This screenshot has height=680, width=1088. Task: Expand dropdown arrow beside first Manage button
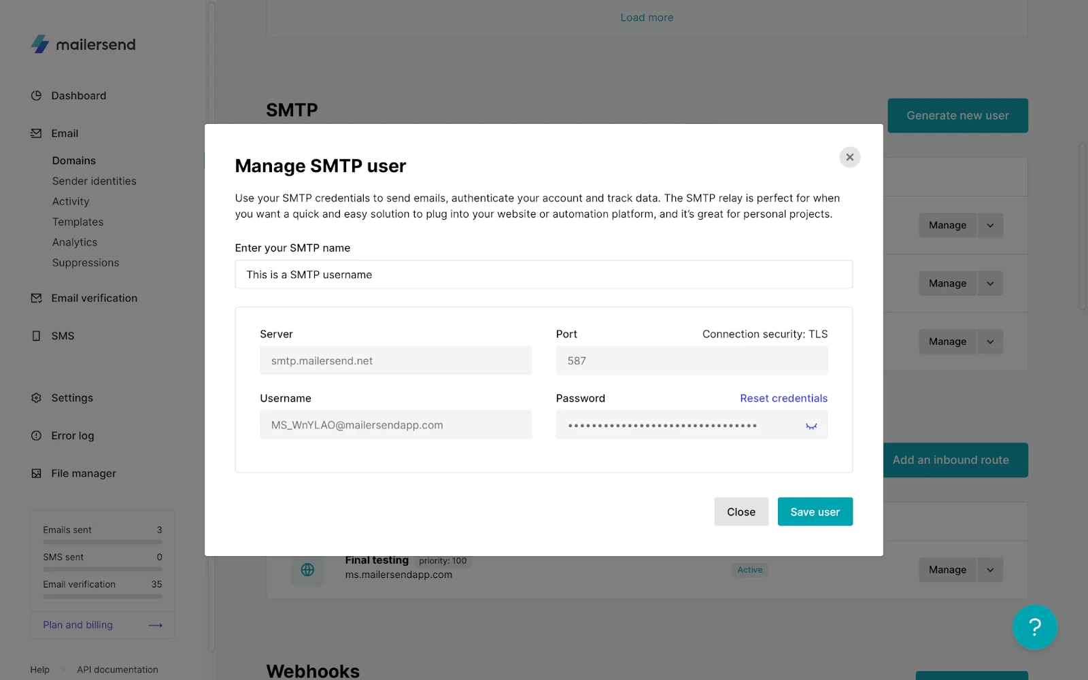tap(990, 225)
